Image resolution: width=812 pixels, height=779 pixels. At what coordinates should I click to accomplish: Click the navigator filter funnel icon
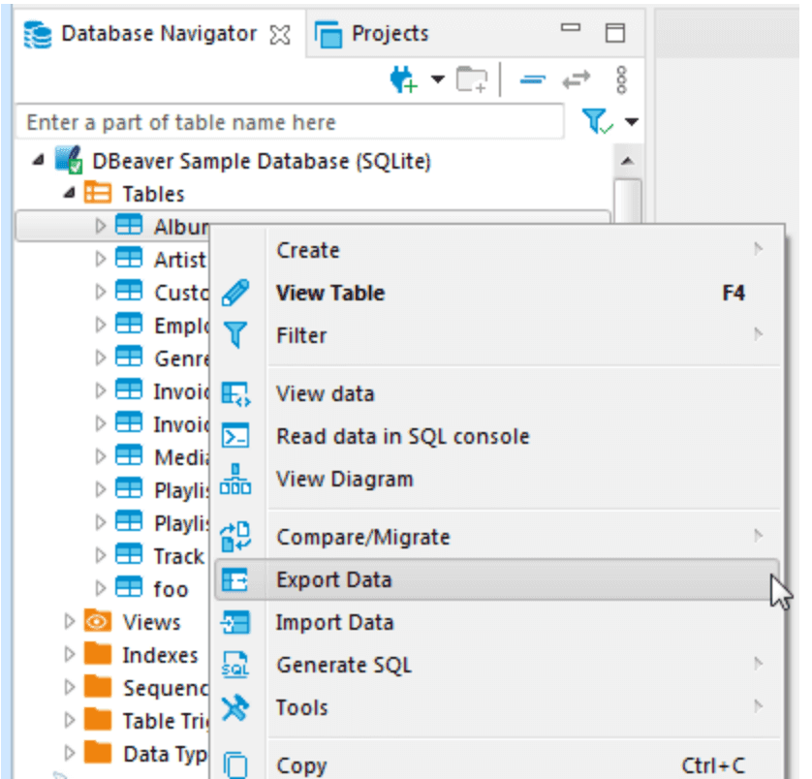click(597, 121)
